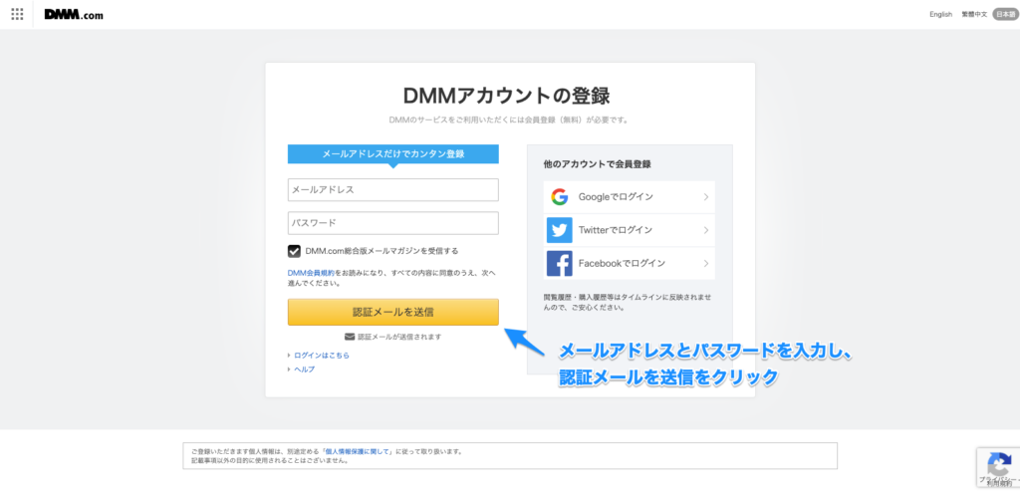Select the 日本語 language option
The image size is (1020, 493).
(x=1005, y=14)
